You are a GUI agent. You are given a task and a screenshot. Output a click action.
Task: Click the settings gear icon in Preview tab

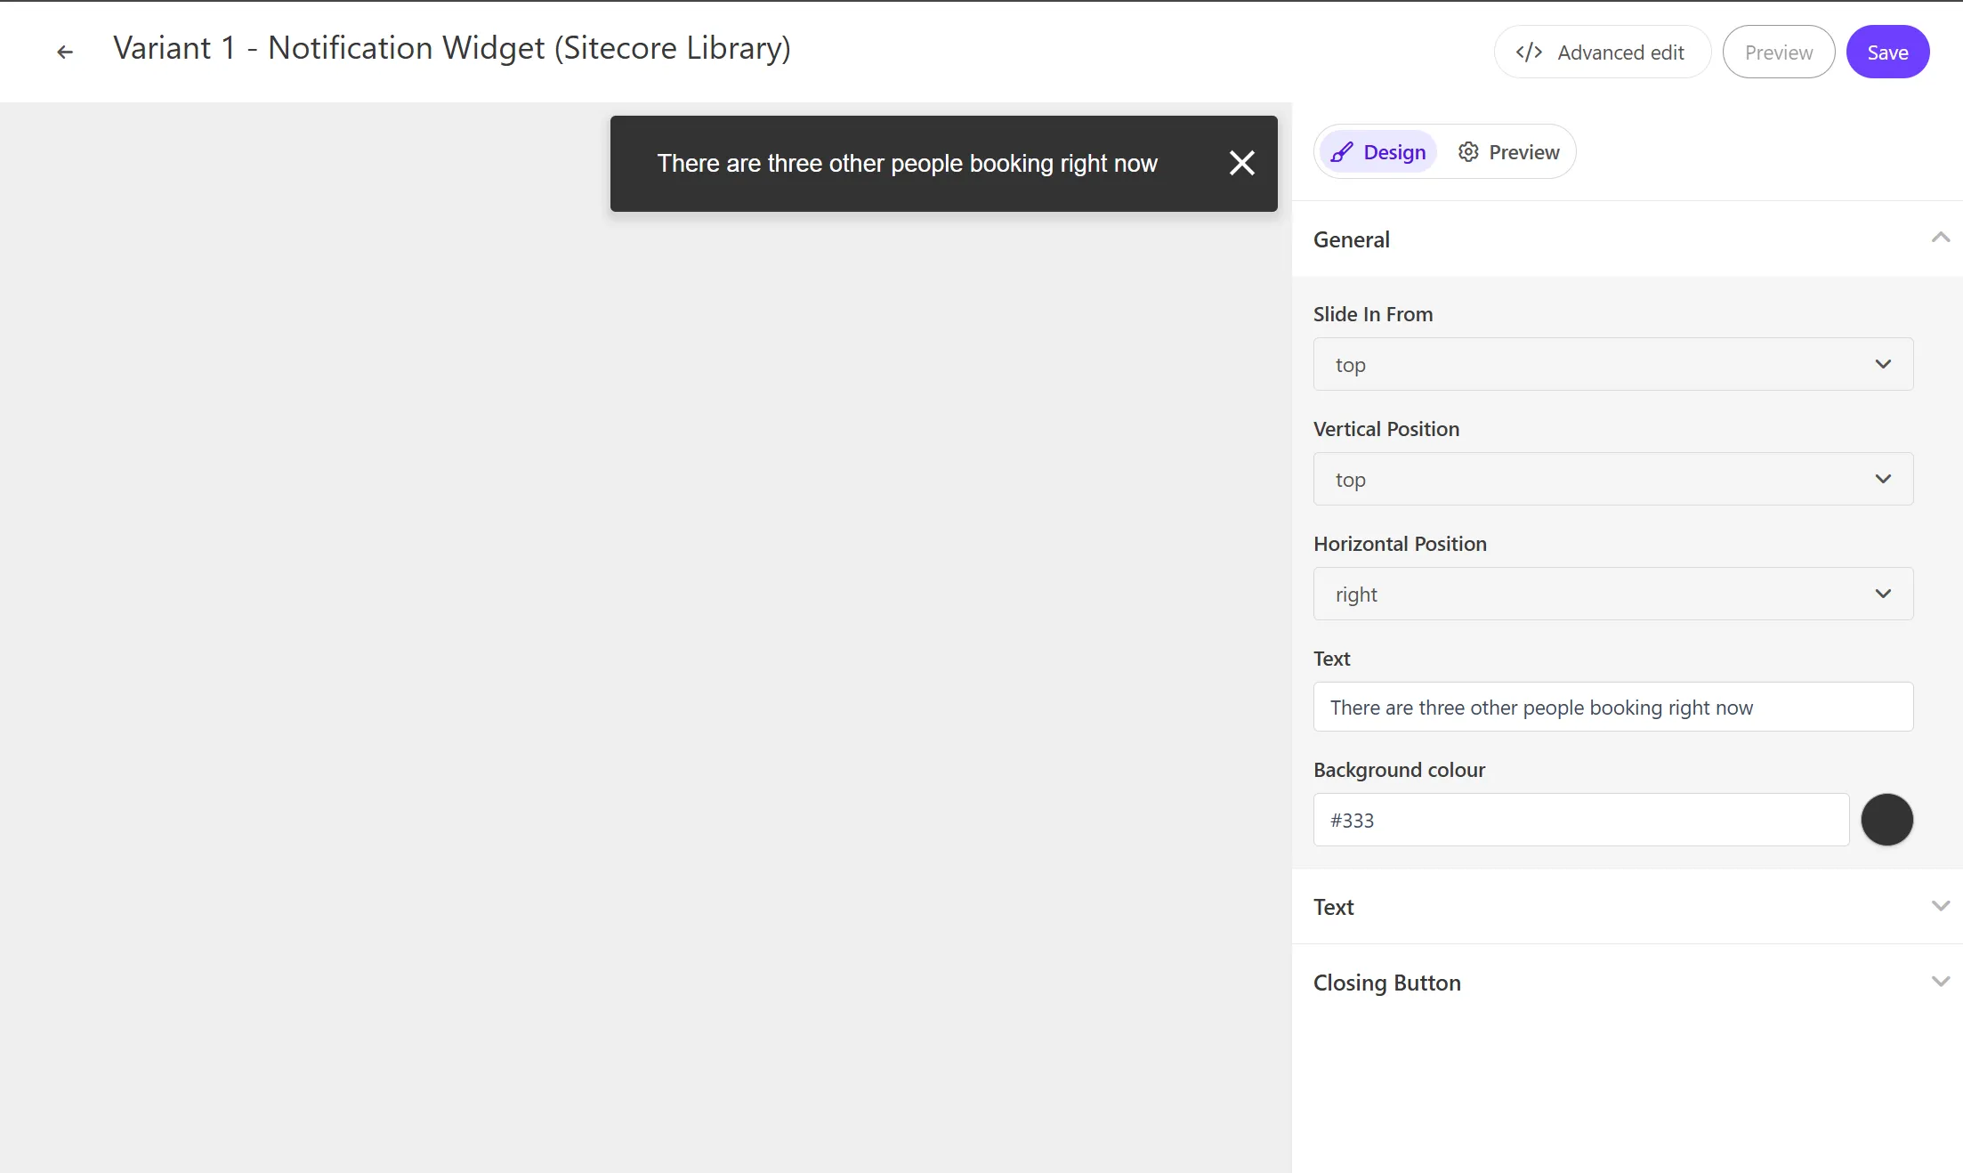(x=1469, y=150)
